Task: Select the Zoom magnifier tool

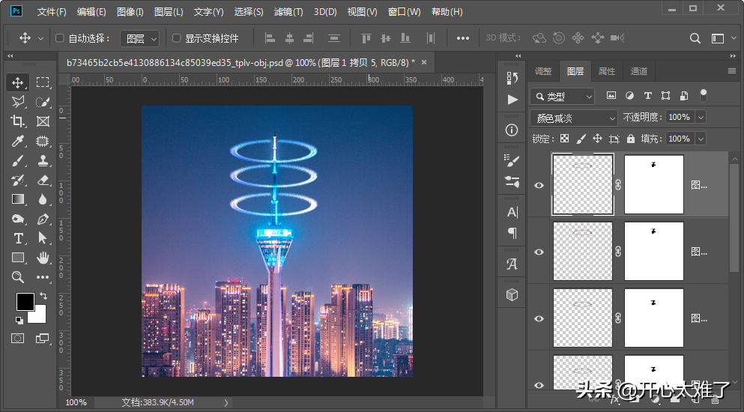Action: [17, 276]
